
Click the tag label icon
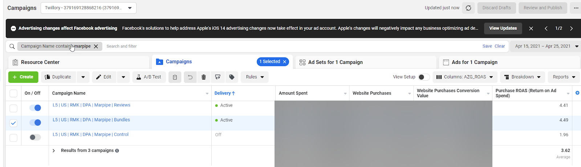pyautogui.click(x=232, y=77)
